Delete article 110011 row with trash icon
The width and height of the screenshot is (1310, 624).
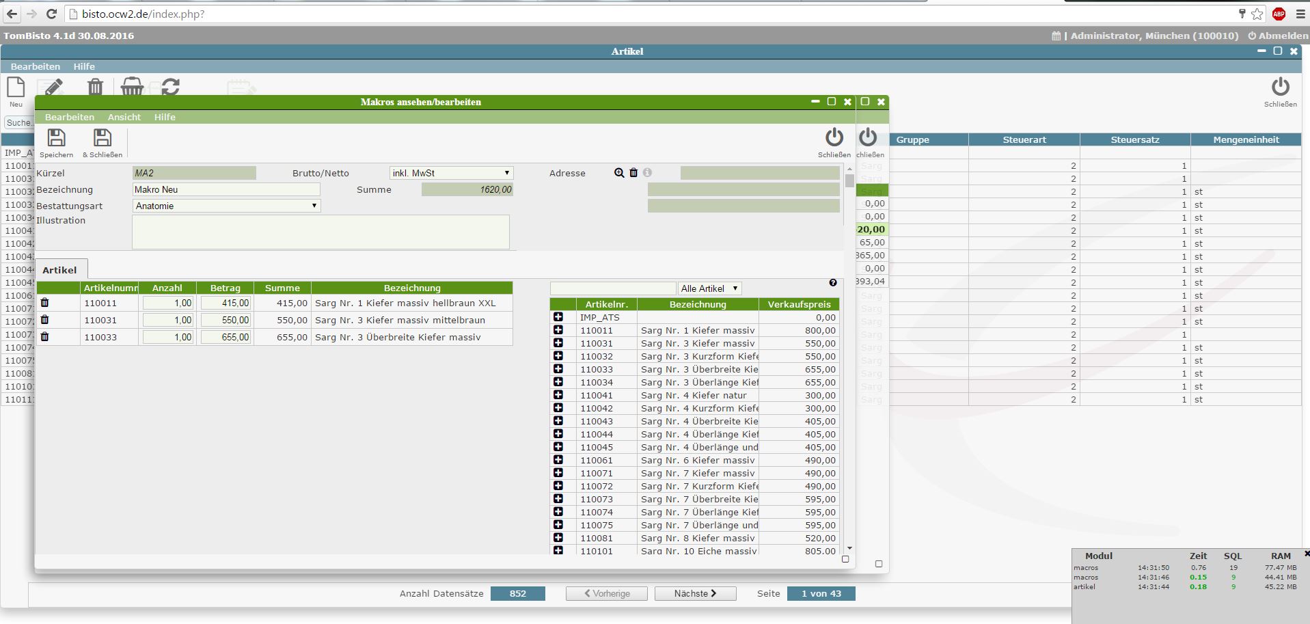coord(45,303)
